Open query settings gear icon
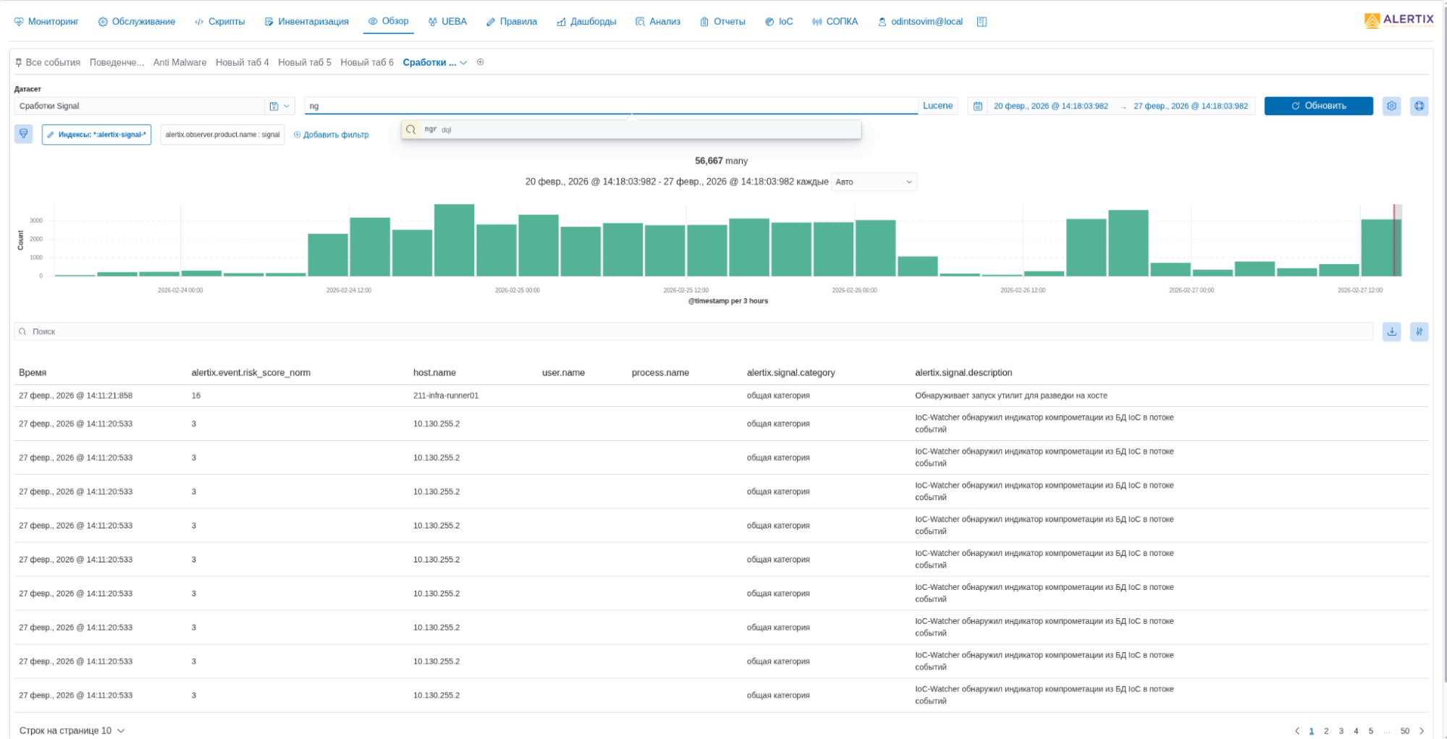Image resolution: width=1447 pixels, height=739 pixels. (1391, 106)
